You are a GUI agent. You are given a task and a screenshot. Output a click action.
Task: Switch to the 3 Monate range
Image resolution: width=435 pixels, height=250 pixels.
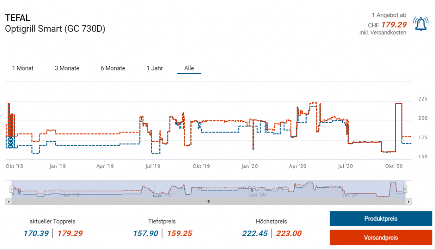[x=67, y=68]
